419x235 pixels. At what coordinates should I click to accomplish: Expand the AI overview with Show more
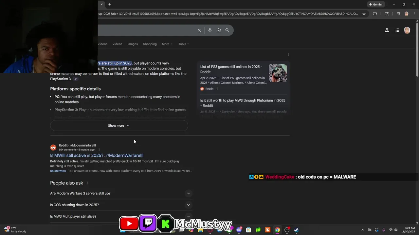tap(119, 126)
